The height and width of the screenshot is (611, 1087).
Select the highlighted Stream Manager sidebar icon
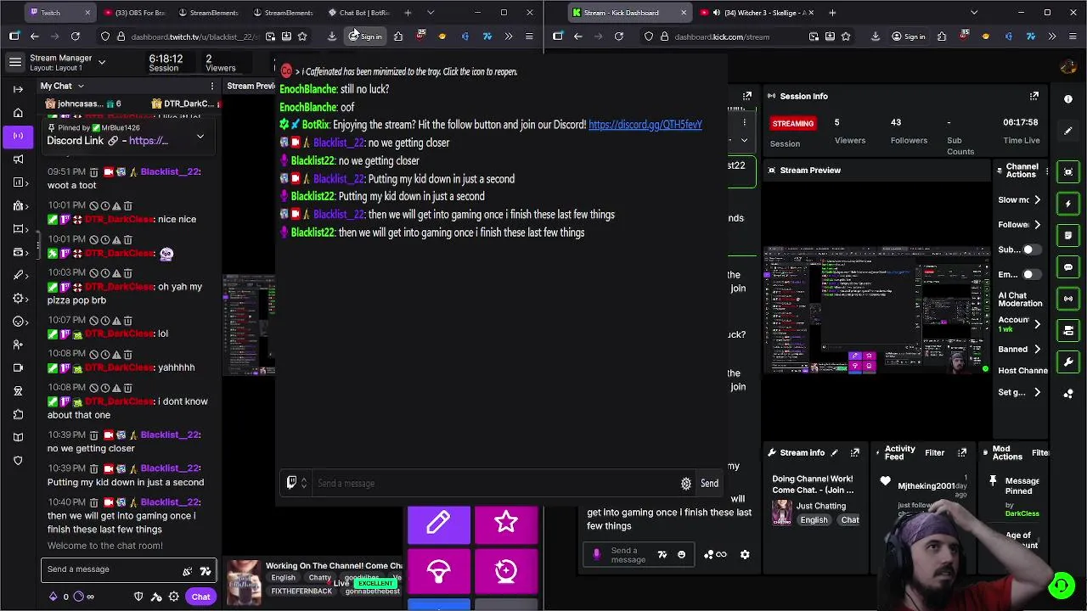pyautogui.click(x=18, y=136)
